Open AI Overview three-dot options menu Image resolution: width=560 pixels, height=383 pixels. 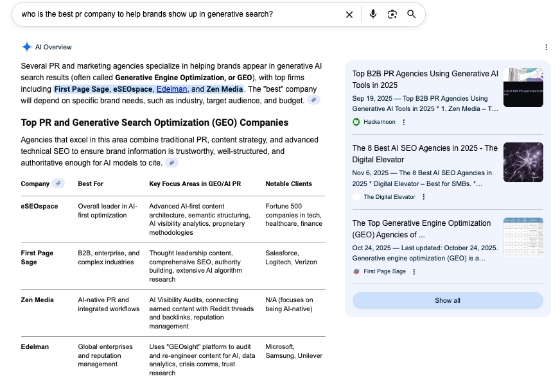(546, 47)
